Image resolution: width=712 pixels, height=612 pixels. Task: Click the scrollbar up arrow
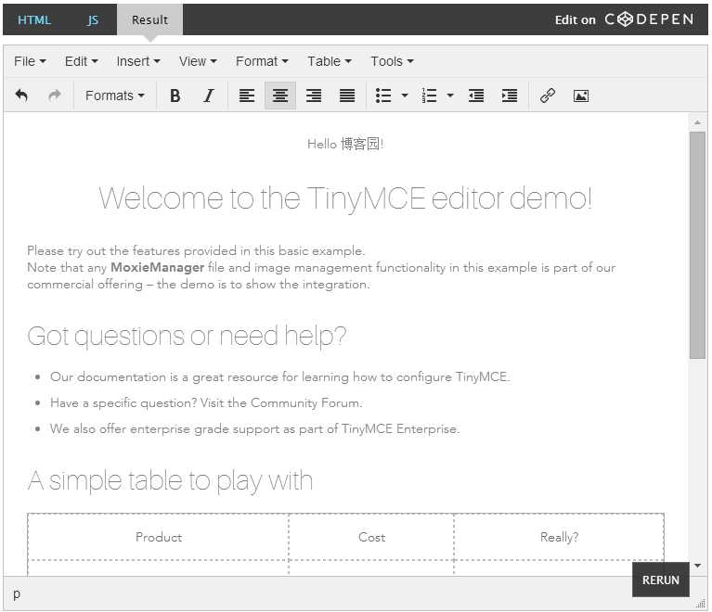(x=697, y=122)
